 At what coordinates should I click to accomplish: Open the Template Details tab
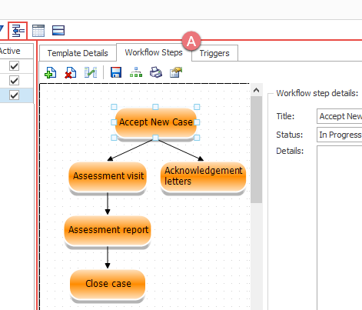tap(78, 53)
